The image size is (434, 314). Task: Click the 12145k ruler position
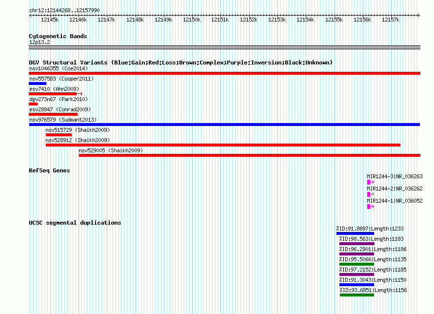tap(50, 20)
